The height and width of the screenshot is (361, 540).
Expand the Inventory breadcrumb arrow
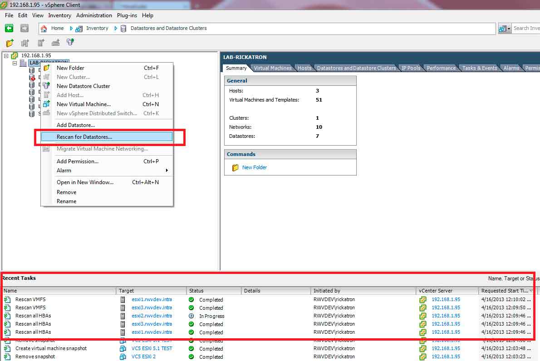click(x=115, y=29)
